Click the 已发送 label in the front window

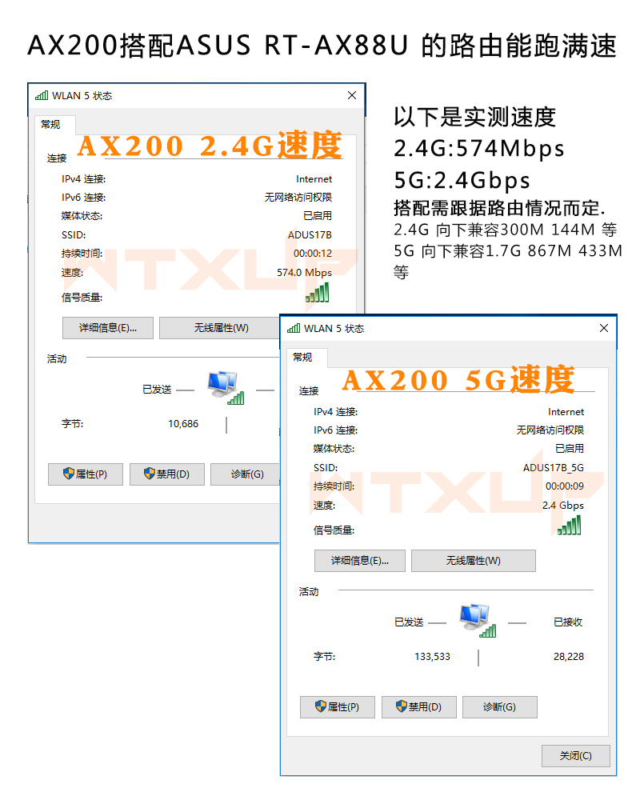tap(409, 622)
